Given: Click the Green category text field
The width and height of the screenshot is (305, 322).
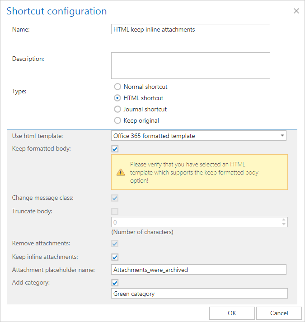Looking at the screenshot, I should click(x=199, y=294).
